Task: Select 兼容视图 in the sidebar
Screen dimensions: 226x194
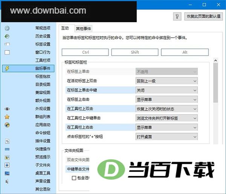Action: (x=43, y=92)
